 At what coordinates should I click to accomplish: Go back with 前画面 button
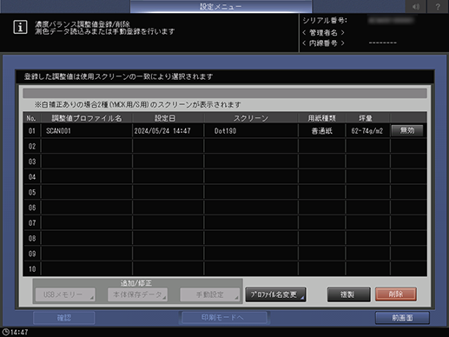[402, 318]
